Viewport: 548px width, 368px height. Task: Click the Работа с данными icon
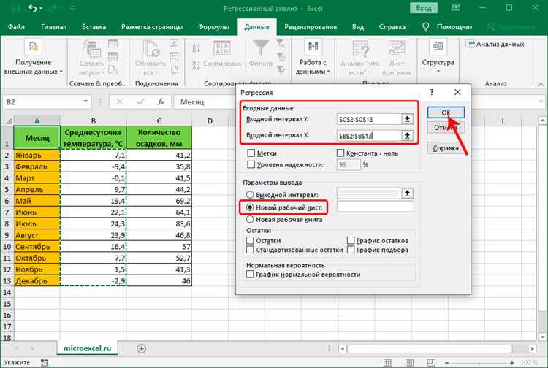pyautogui.click(x=313, y=47)
